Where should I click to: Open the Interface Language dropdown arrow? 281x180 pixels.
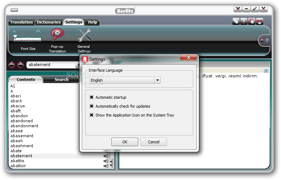click(157, 80)
